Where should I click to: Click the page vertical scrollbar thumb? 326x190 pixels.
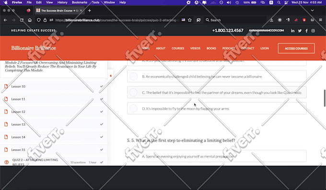click(x=325, y=98)
